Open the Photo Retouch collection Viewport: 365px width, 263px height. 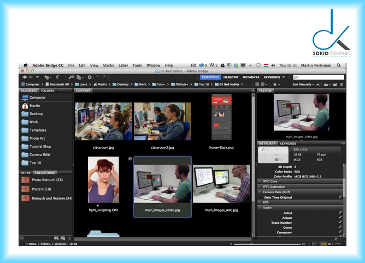pyautogui.click(x=47, y=180)
